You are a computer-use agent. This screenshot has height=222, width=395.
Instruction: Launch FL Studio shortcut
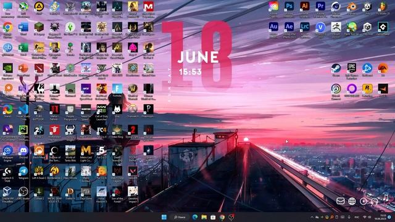[x=383, y=7]
